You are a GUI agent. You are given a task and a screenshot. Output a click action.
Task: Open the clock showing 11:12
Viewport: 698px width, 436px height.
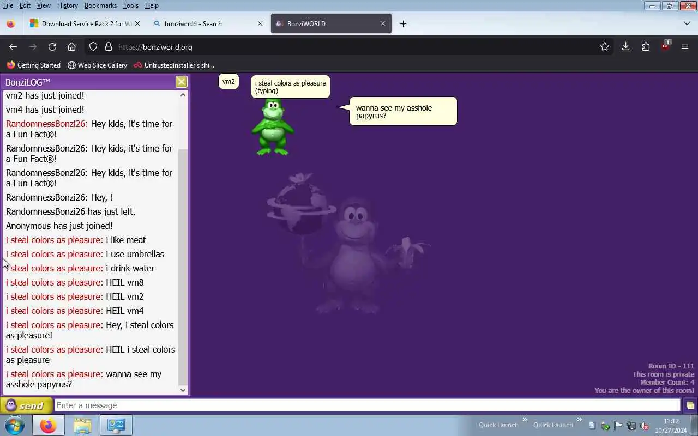pos(671,426)
